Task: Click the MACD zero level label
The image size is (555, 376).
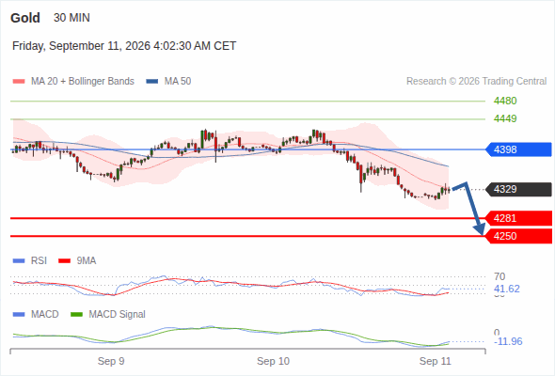Action: pyautogui.click(x=497, y=333)
